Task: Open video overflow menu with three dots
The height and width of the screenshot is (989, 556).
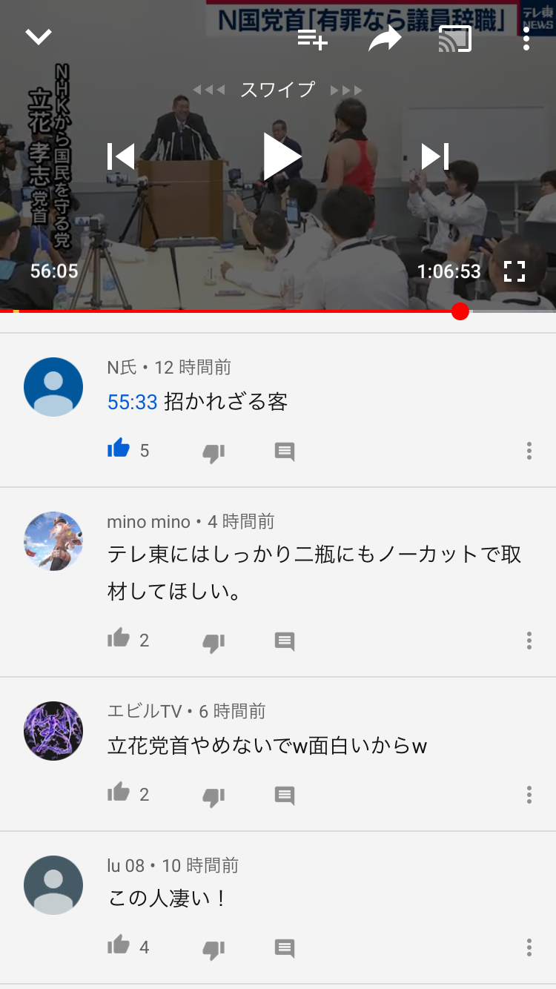Action: 526,37
